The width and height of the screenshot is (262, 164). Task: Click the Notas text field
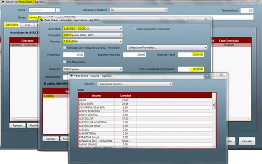[x=141, y=17]
